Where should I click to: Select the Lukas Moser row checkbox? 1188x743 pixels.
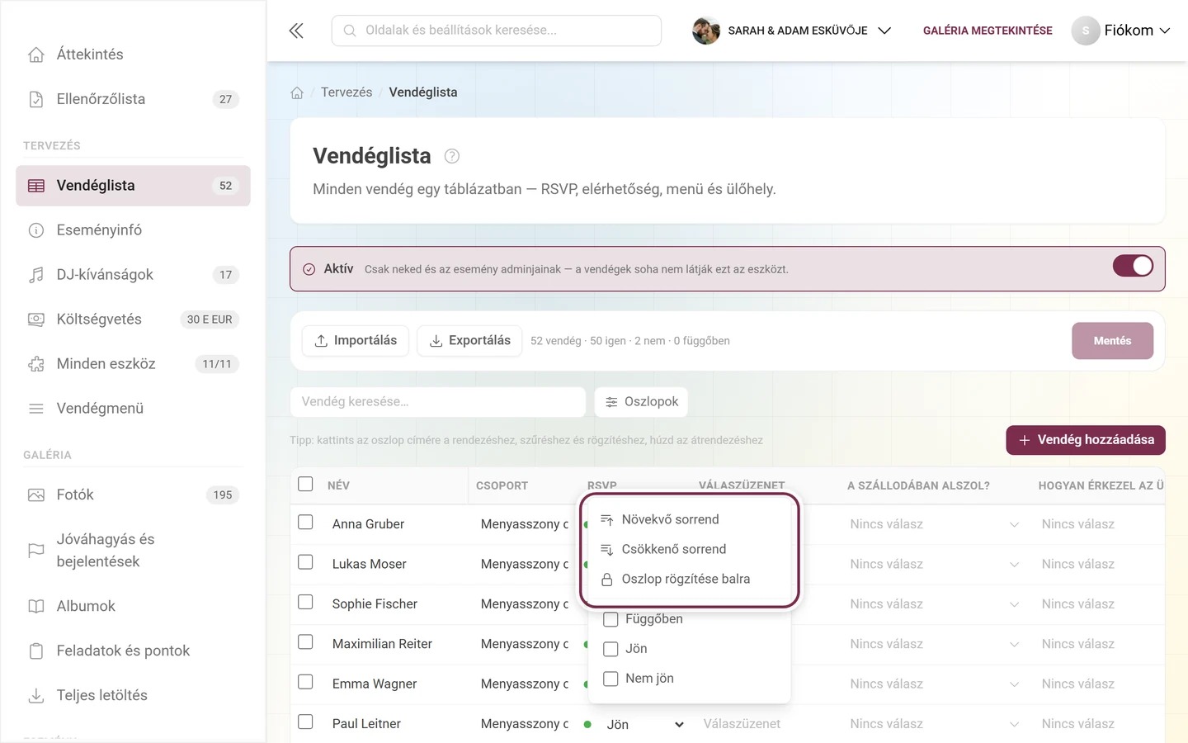[305, 562]
